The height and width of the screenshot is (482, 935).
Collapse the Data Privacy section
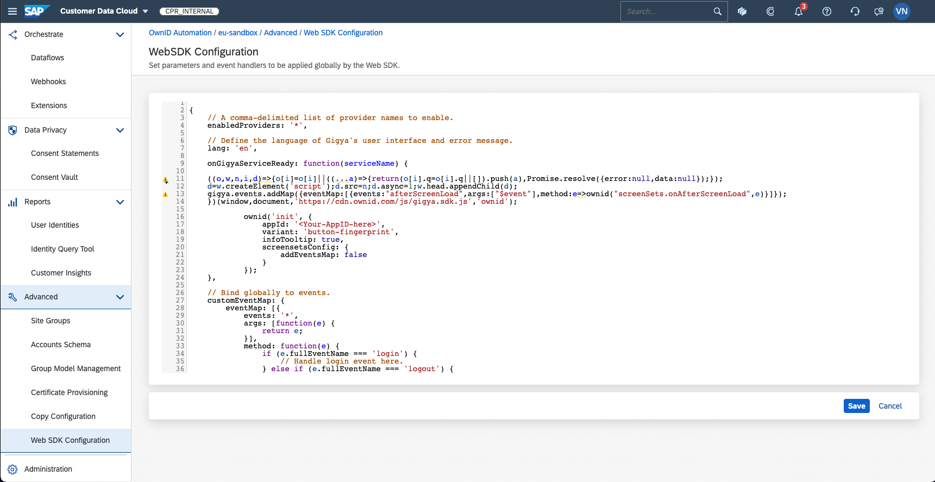click(120, 130)
